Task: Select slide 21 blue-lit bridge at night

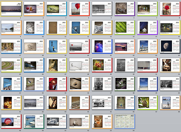Action: (102, 46)
